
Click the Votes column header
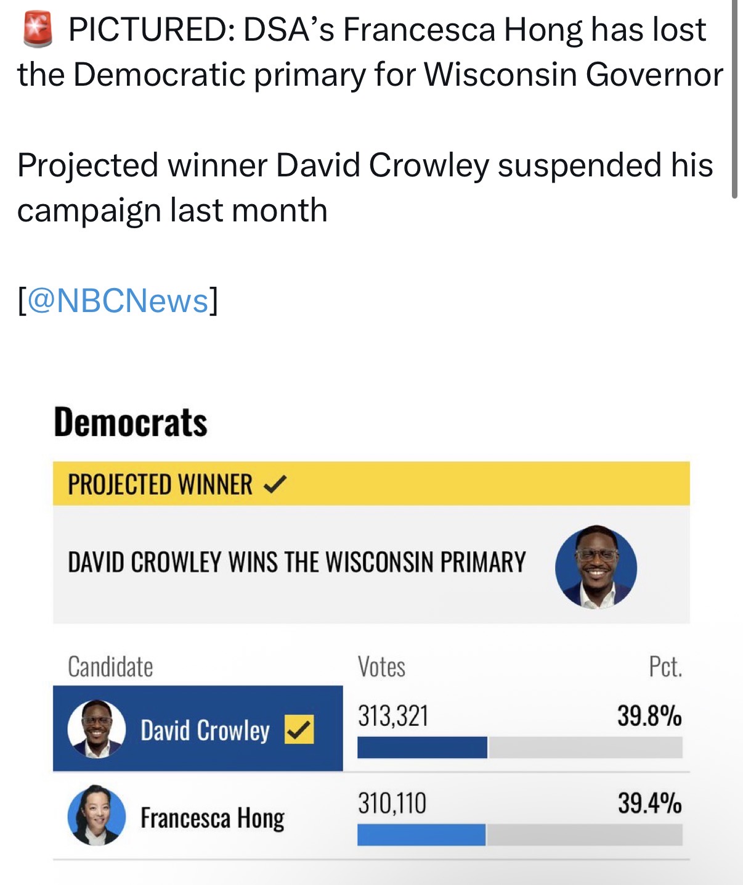[x=381, y=667]
